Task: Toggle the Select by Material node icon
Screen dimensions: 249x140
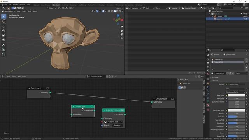Action: click(123, 110)
